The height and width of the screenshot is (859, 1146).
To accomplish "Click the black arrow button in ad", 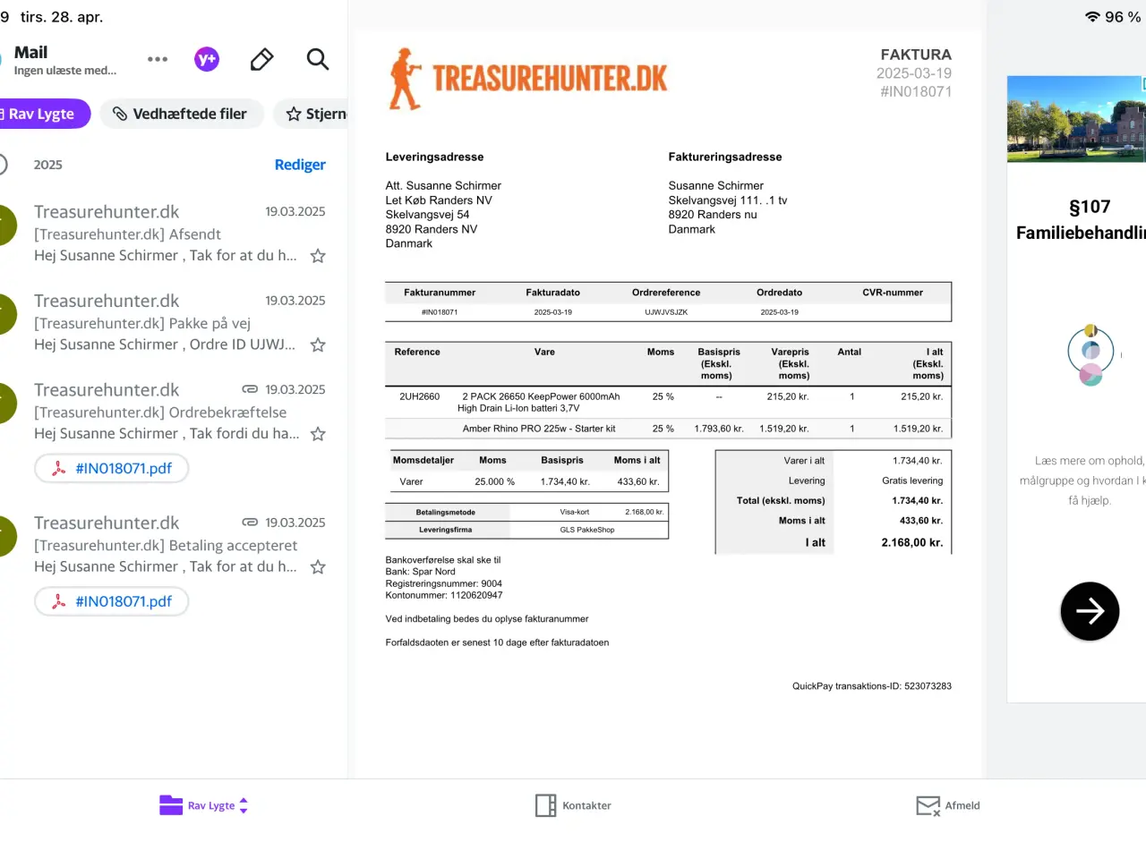I will [1090, 611].
